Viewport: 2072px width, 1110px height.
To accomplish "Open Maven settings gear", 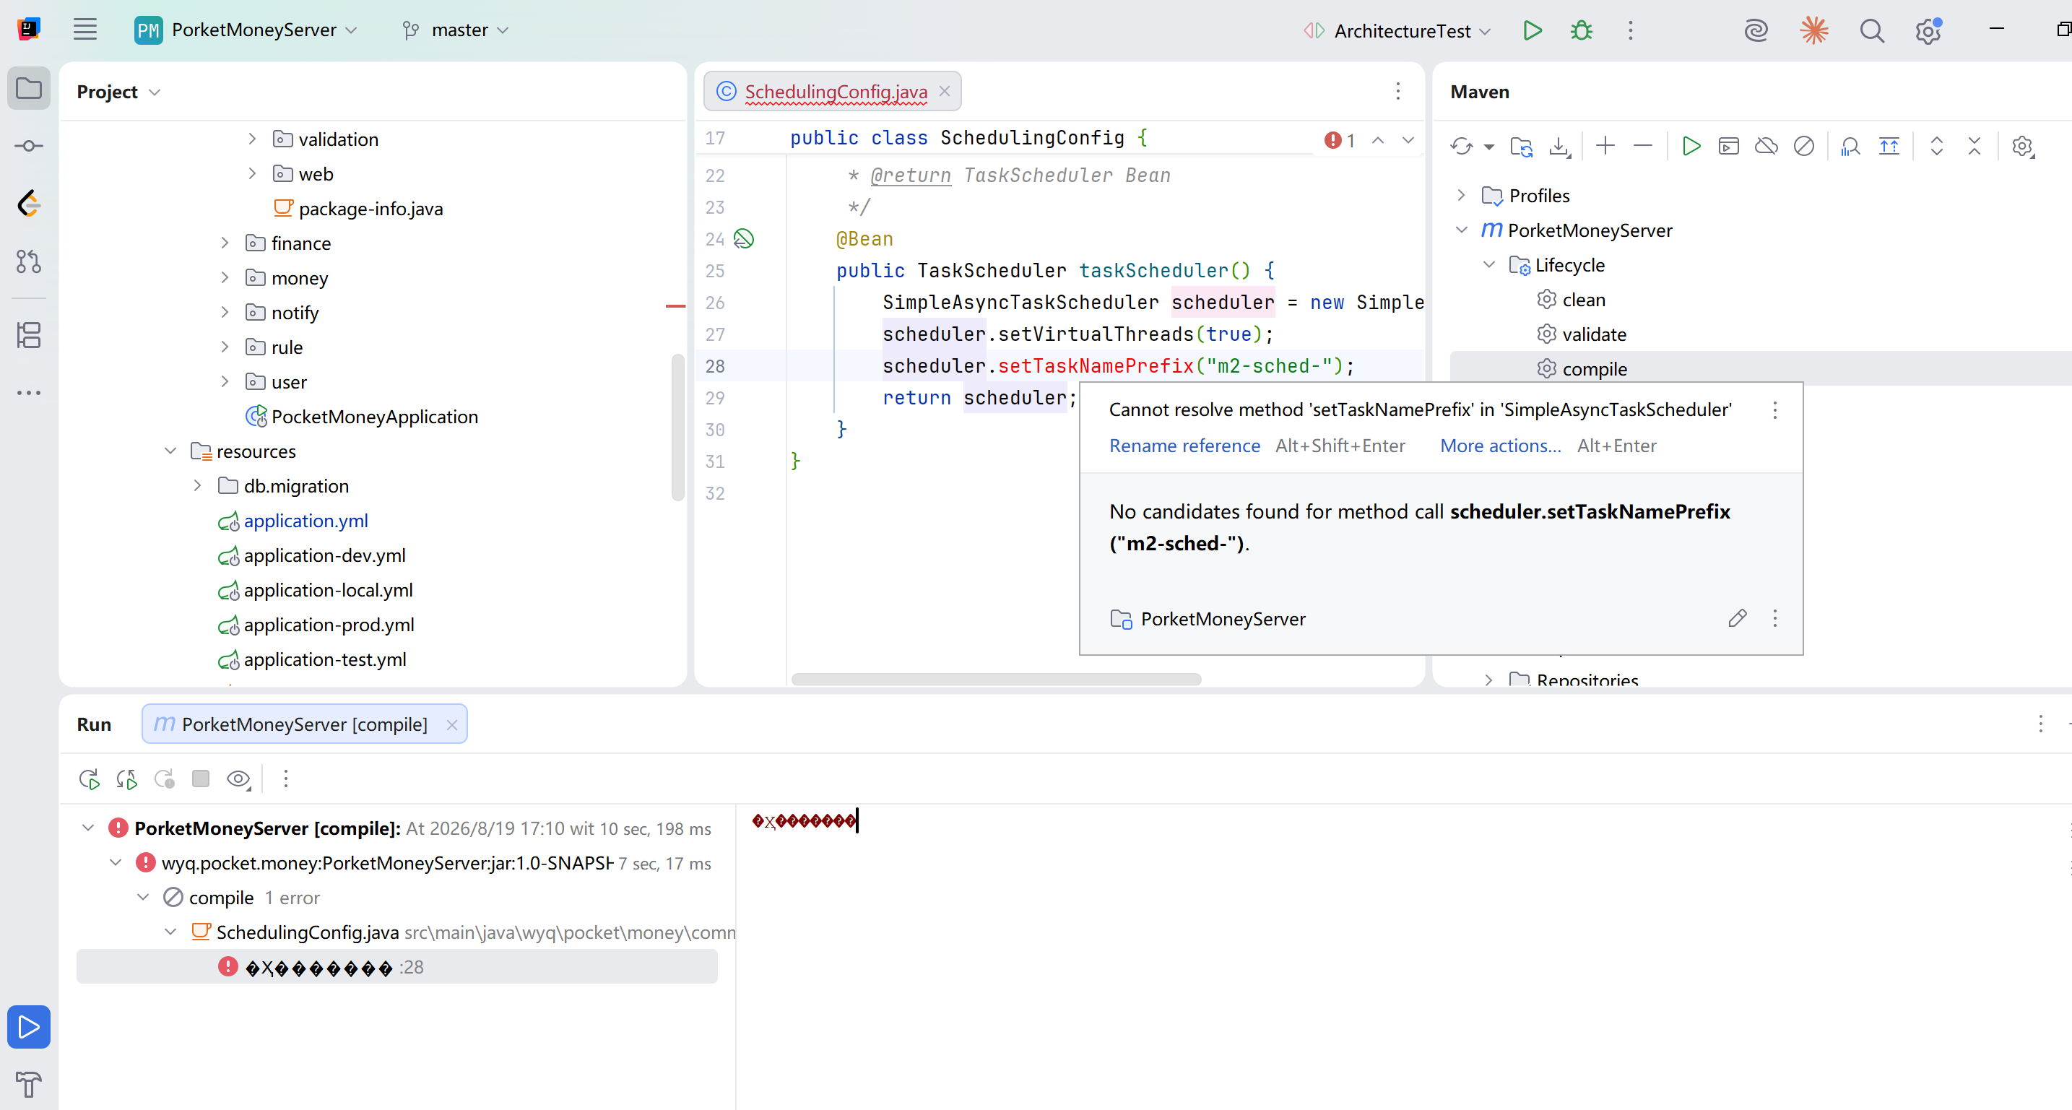I will (x=2023, y=147).
